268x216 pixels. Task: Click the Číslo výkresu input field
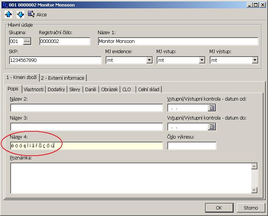[x=192, y=146]
